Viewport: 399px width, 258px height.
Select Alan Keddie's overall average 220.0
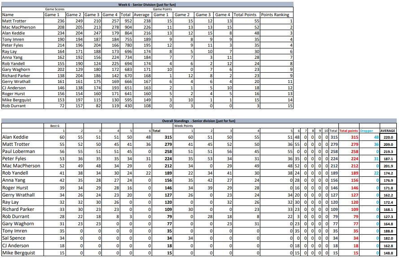(x=388, y=137)
